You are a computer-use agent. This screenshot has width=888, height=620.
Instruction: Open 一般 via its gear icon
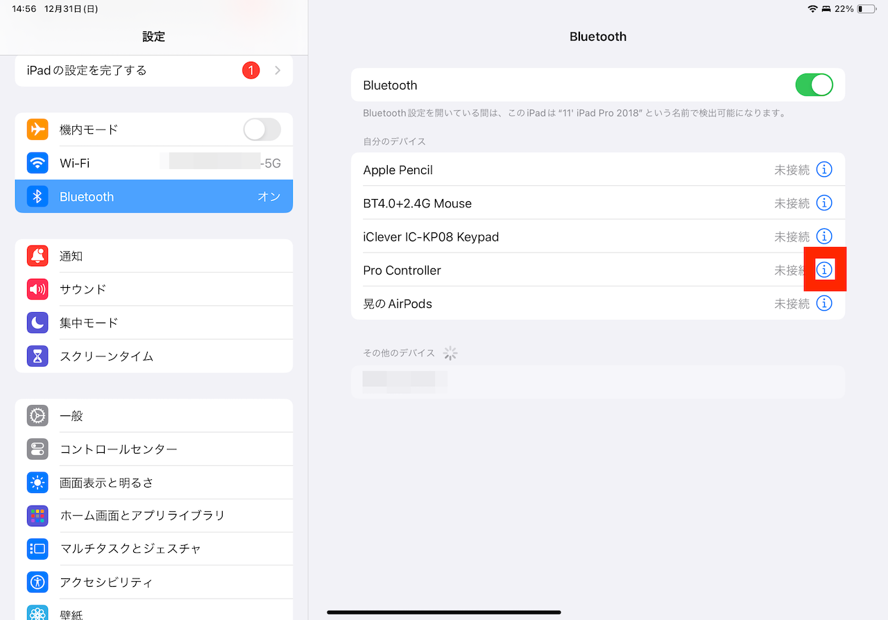tap(37, 415)
